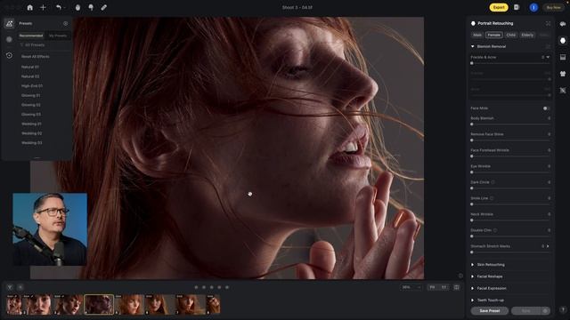Click the blue user account avatar
Image resolution: width=570 pixels, height=320 pixels.
(533, 7)
